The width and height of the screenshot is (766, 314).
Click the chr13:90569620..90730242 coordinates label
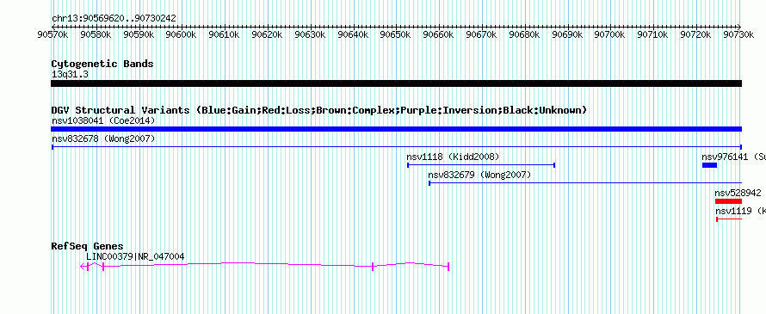pos(114,18)
